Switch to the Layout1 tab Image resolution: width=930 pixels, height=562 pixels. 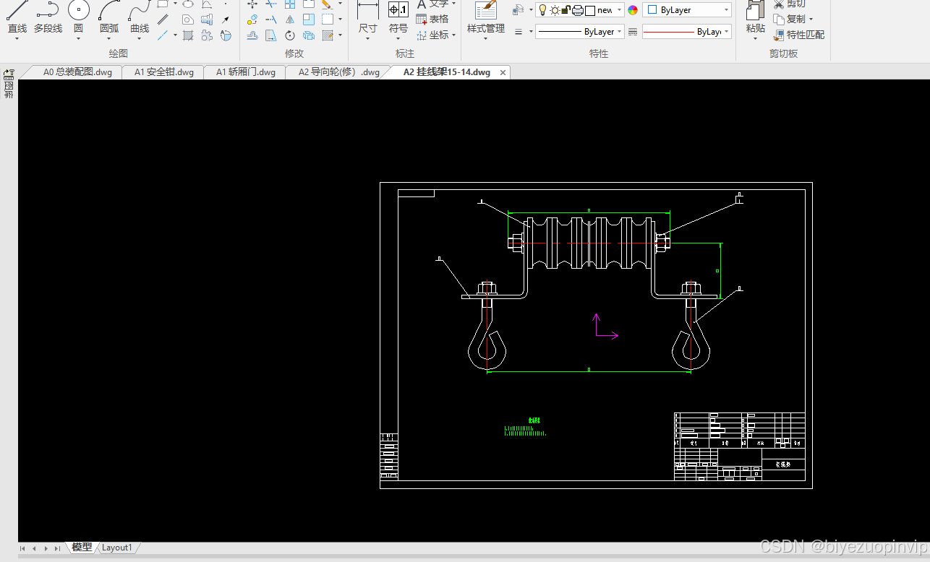coord(116,548)
